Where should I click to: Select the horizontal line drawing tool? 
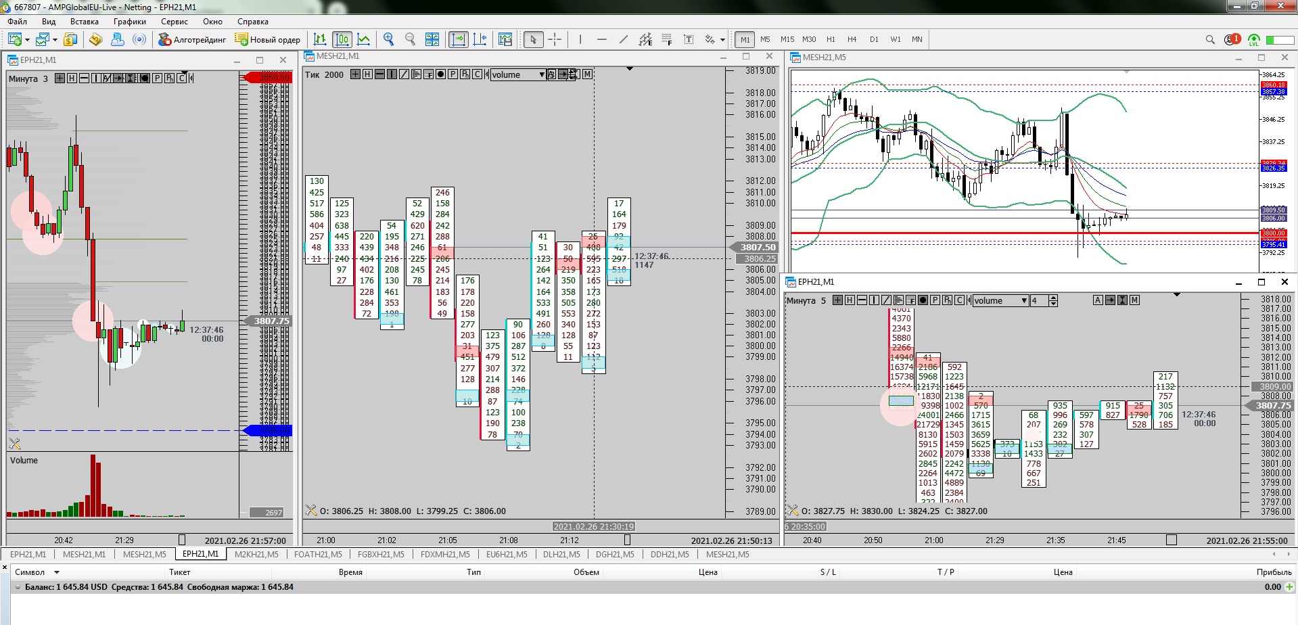coord(602,39)
